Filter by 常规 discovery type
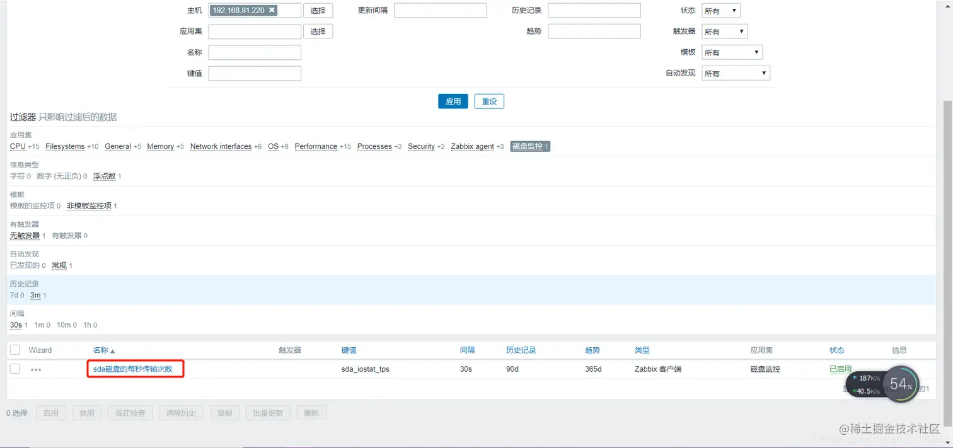Screen dimensions: 953x448 pyautogui.click(x=59, y=265)
